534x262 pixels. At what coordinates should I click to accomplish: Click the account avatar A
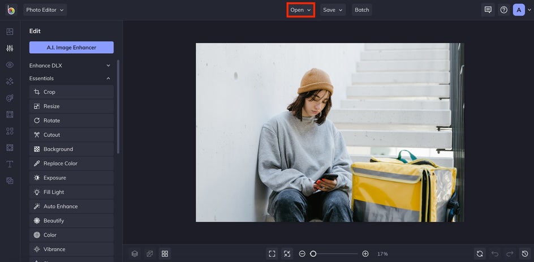click(519, 10)
